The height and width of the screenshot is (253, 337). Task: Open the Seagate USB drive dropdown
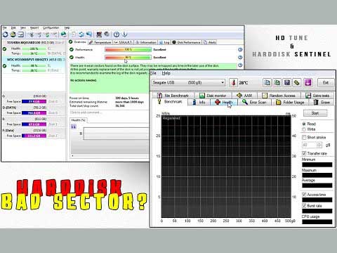point(188,82)
